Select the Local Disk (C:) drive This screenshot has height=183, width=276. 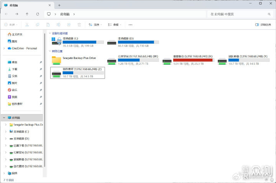point(77,42)
